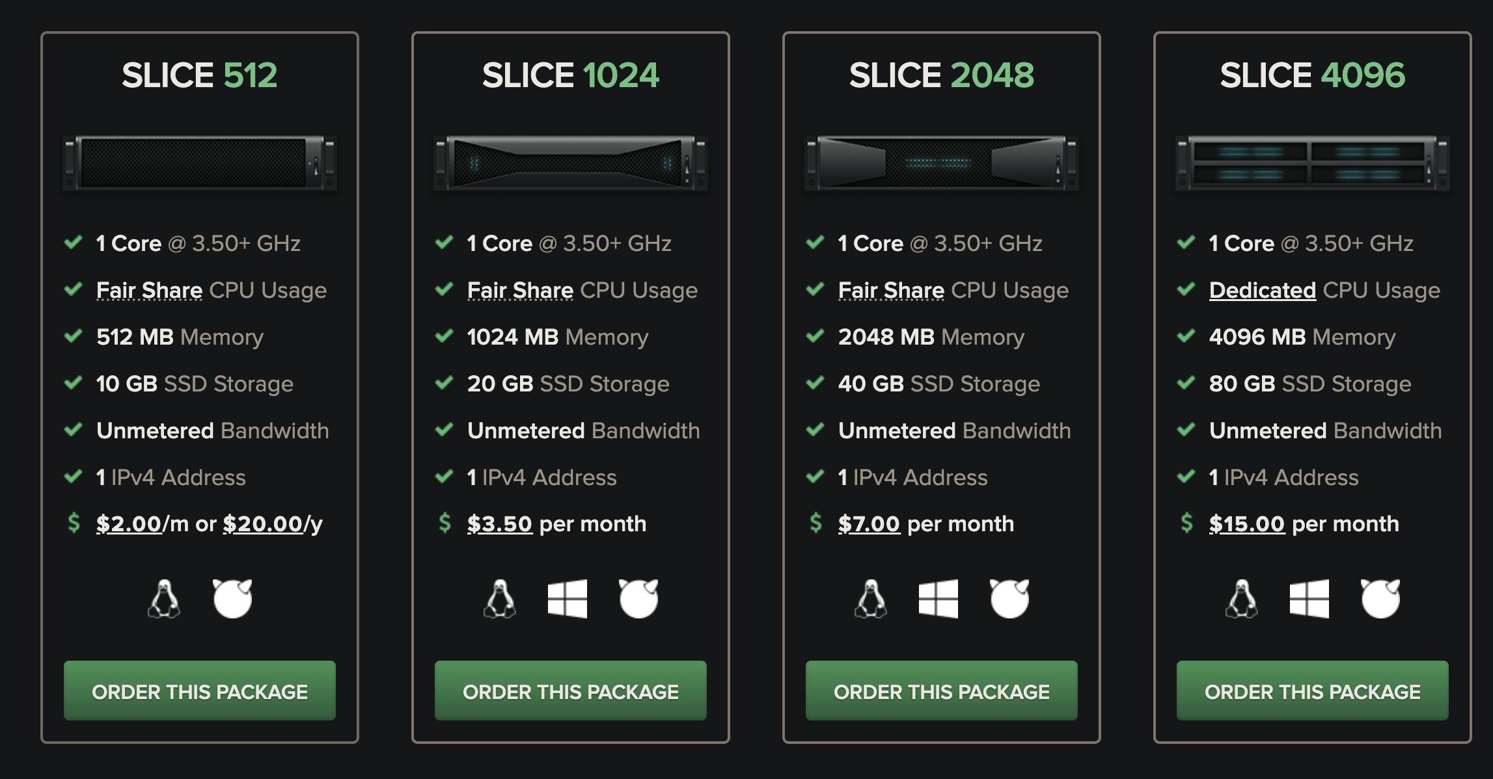This screenshot has width=1493, height=779.
Task: Order the Slice 512 package
Action: click(200, 691)
